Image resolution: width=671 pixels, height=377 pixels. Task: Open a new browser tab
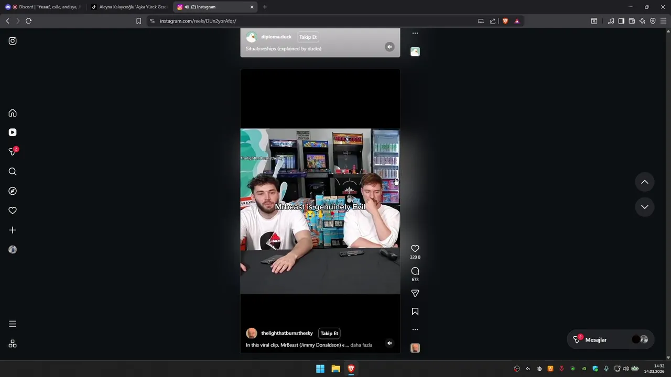point(265,7)
